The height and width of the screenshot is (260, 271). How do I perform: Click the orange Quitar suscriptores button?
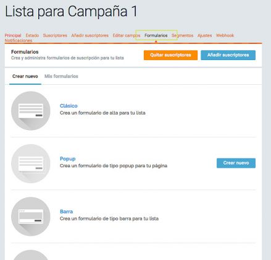point(170,55)
